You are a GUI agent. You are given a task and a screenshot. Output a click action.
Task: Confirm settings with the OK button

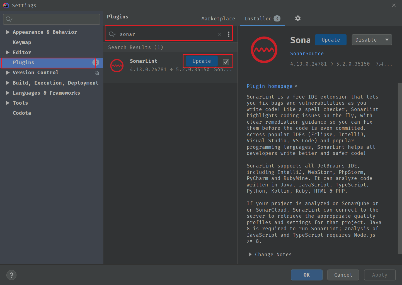(306, 275)
